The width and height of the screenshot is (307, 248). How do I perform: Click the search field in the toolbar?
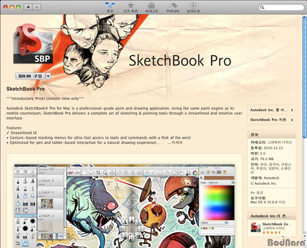[x=281, y=7]
